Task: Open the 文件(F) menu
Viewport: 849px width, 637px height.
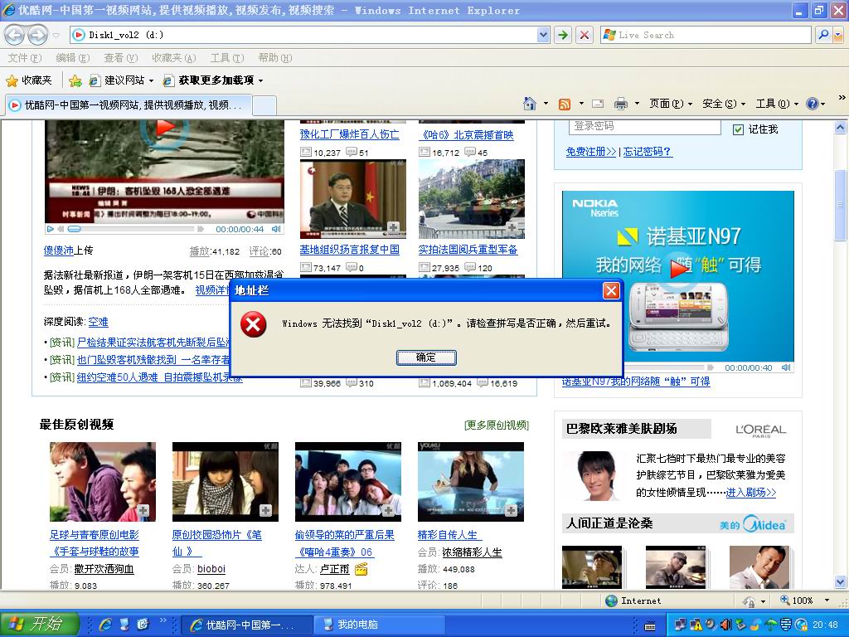Action: (x=25, y=58)
